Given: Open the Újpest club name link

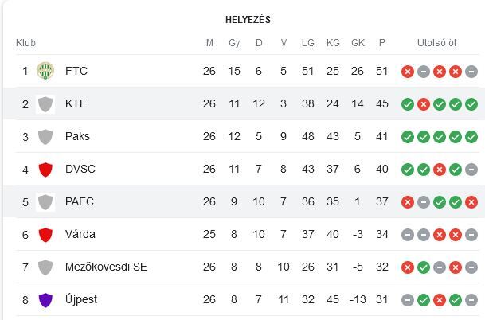Looking at the screenshot, I should pyautogui.click(x=81, y=299).
